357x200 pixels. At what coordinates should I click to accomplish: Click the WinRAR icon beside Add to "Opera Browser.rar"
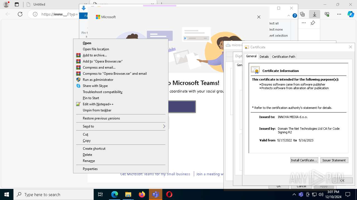pos(78,61)
